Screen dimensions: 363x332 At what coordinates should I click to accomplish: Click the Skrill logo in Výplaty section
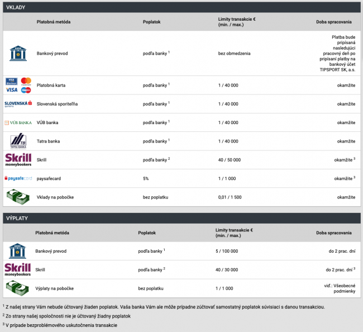coord(18,269)
